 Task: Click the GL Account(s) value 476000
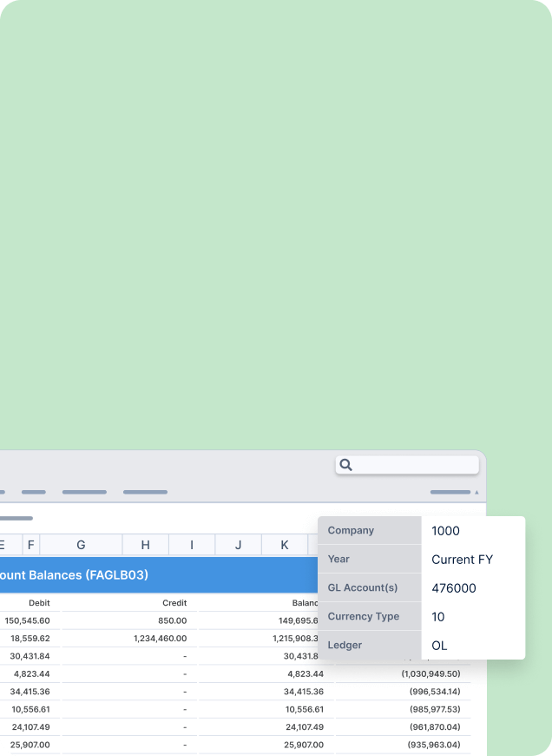[454, 588]
